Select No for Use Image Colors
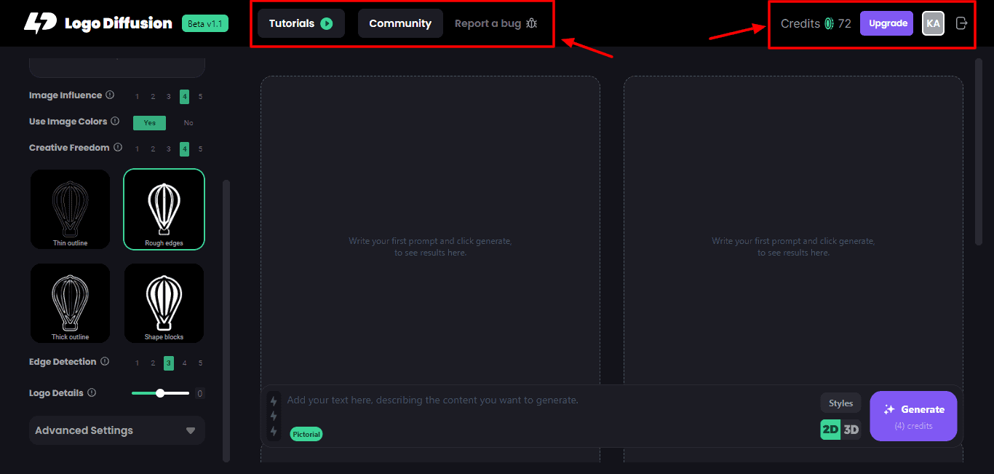The height and width of the screenshot is (474, 994). [x=188, y=123]
